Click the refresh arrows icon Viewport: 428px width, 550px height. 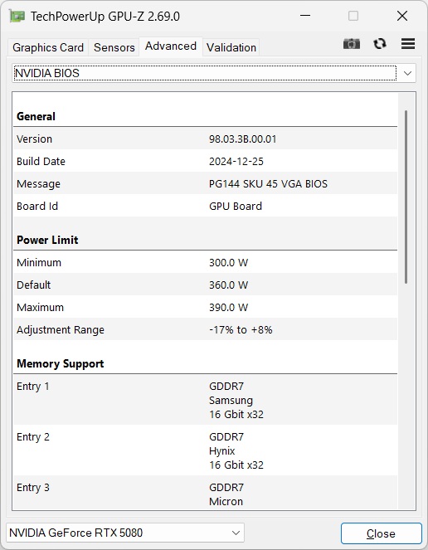[380, 44]
